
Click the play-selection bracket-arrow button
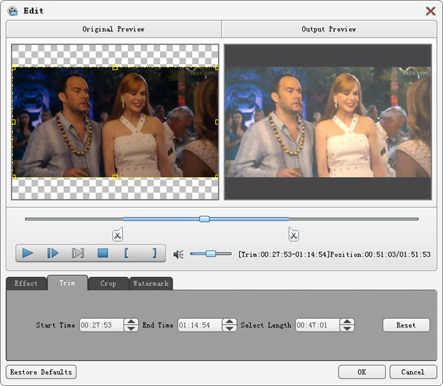[x=78, y=253]
